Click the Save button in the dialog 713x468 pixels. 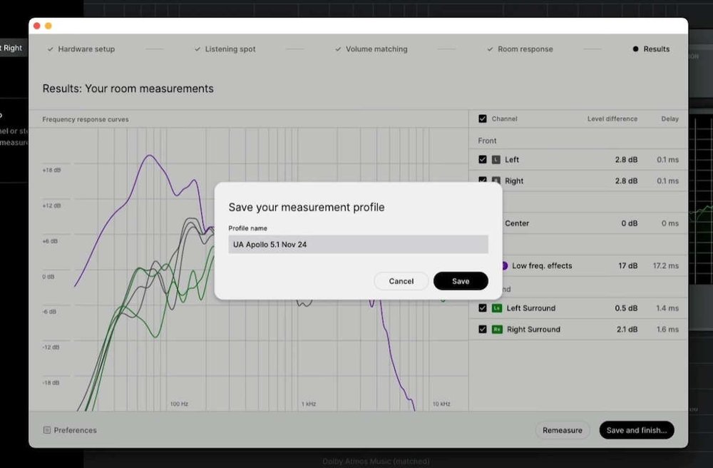point(460,280)
